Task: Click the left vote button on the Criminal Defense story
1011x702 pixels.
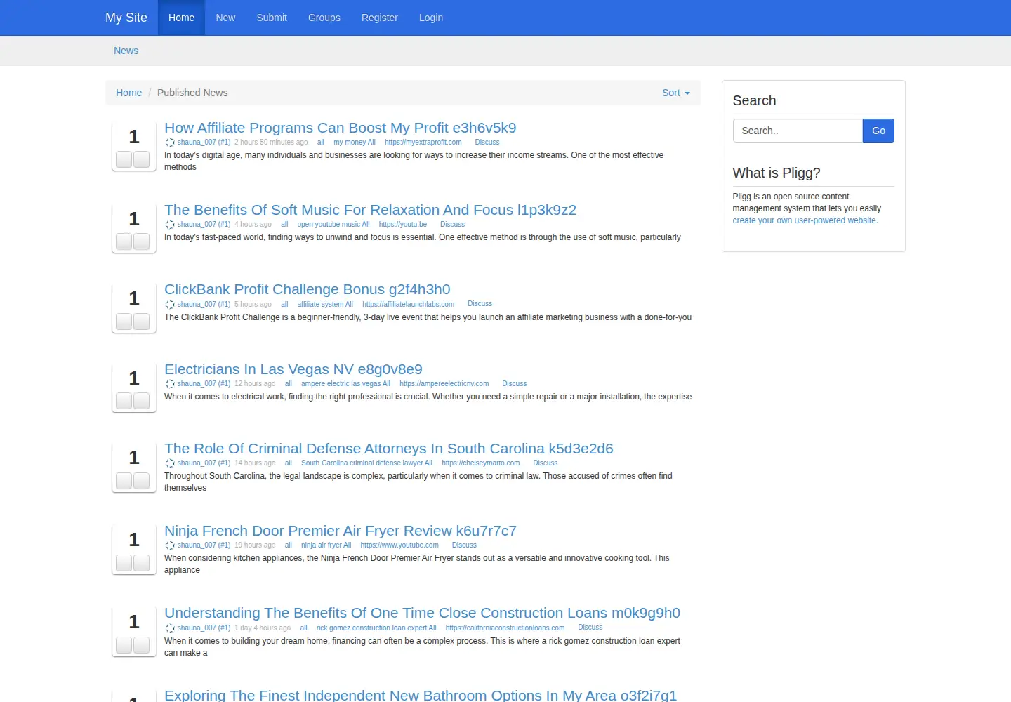Action: pos(124,480)
